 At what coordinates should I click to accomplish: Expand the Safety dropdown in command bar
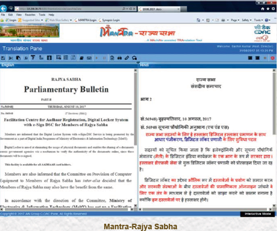point(246,20)
